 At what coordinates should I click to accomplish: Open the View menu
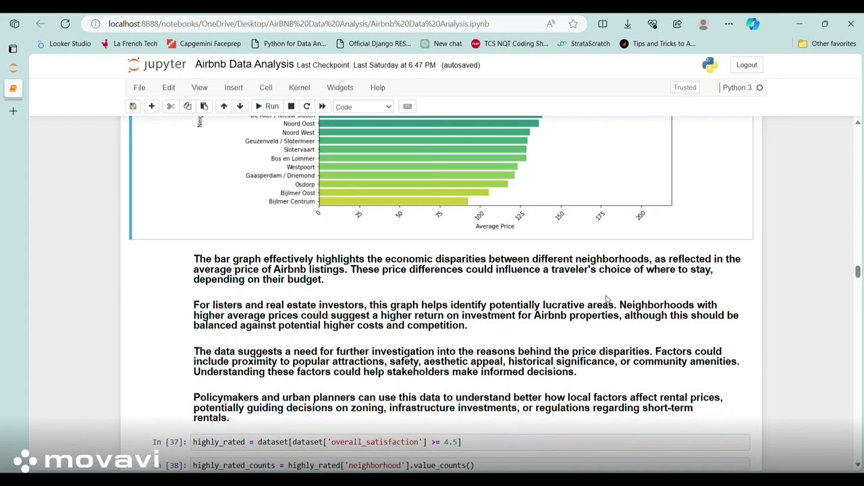(199, 88)
